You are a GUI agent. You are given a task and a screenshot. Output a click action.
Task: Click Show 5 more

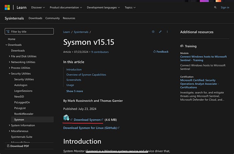(75, 91)
